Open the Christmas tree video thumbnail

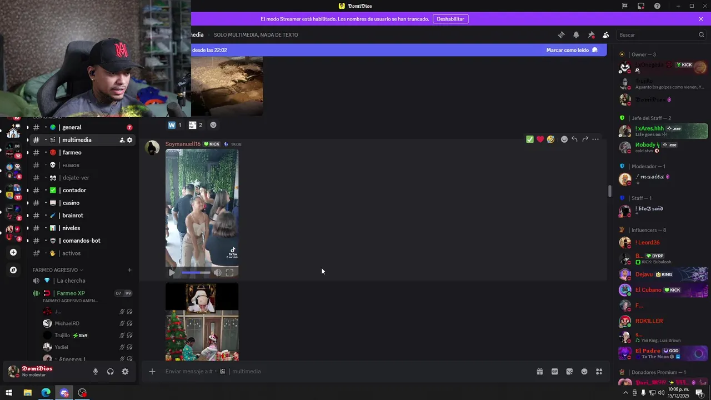tap(202, 322)
